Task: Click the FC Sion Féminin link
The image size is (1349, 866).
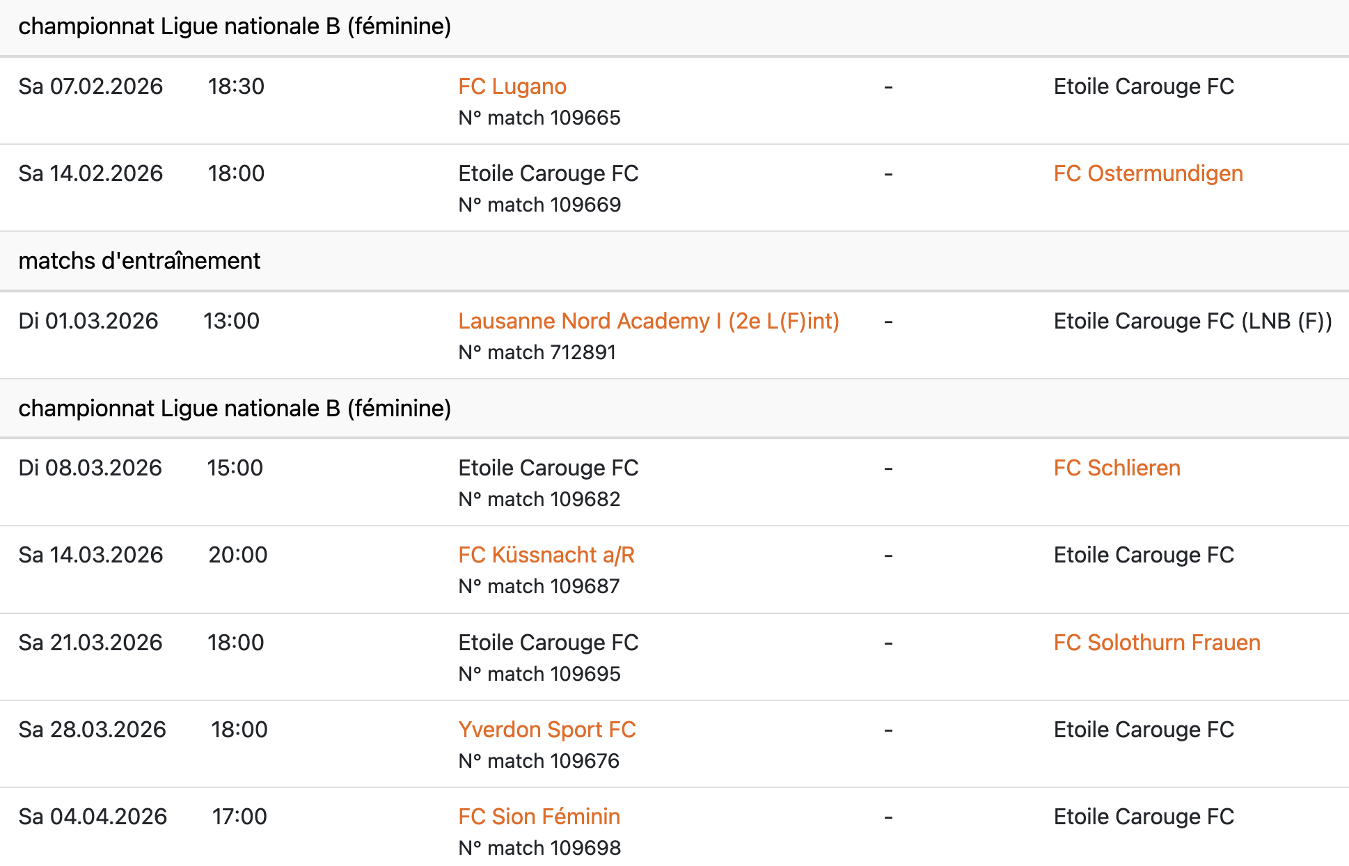Action: click(x=539, y=817)
